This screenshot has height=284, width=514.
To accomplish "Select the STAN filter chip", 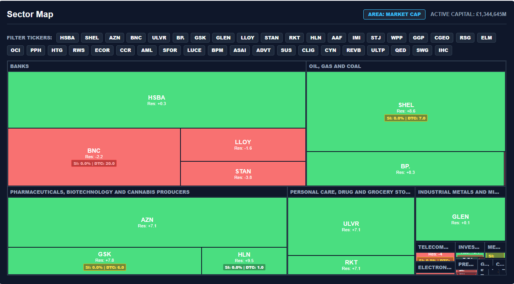I will pos(272,38).
